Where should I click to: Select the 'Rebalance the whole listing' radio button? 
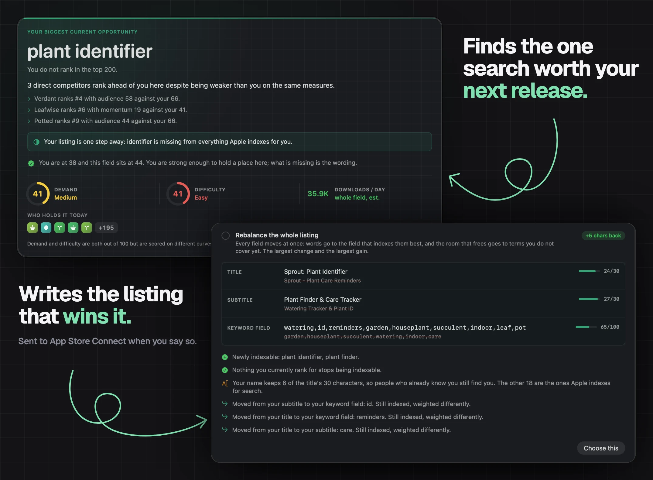226,235
